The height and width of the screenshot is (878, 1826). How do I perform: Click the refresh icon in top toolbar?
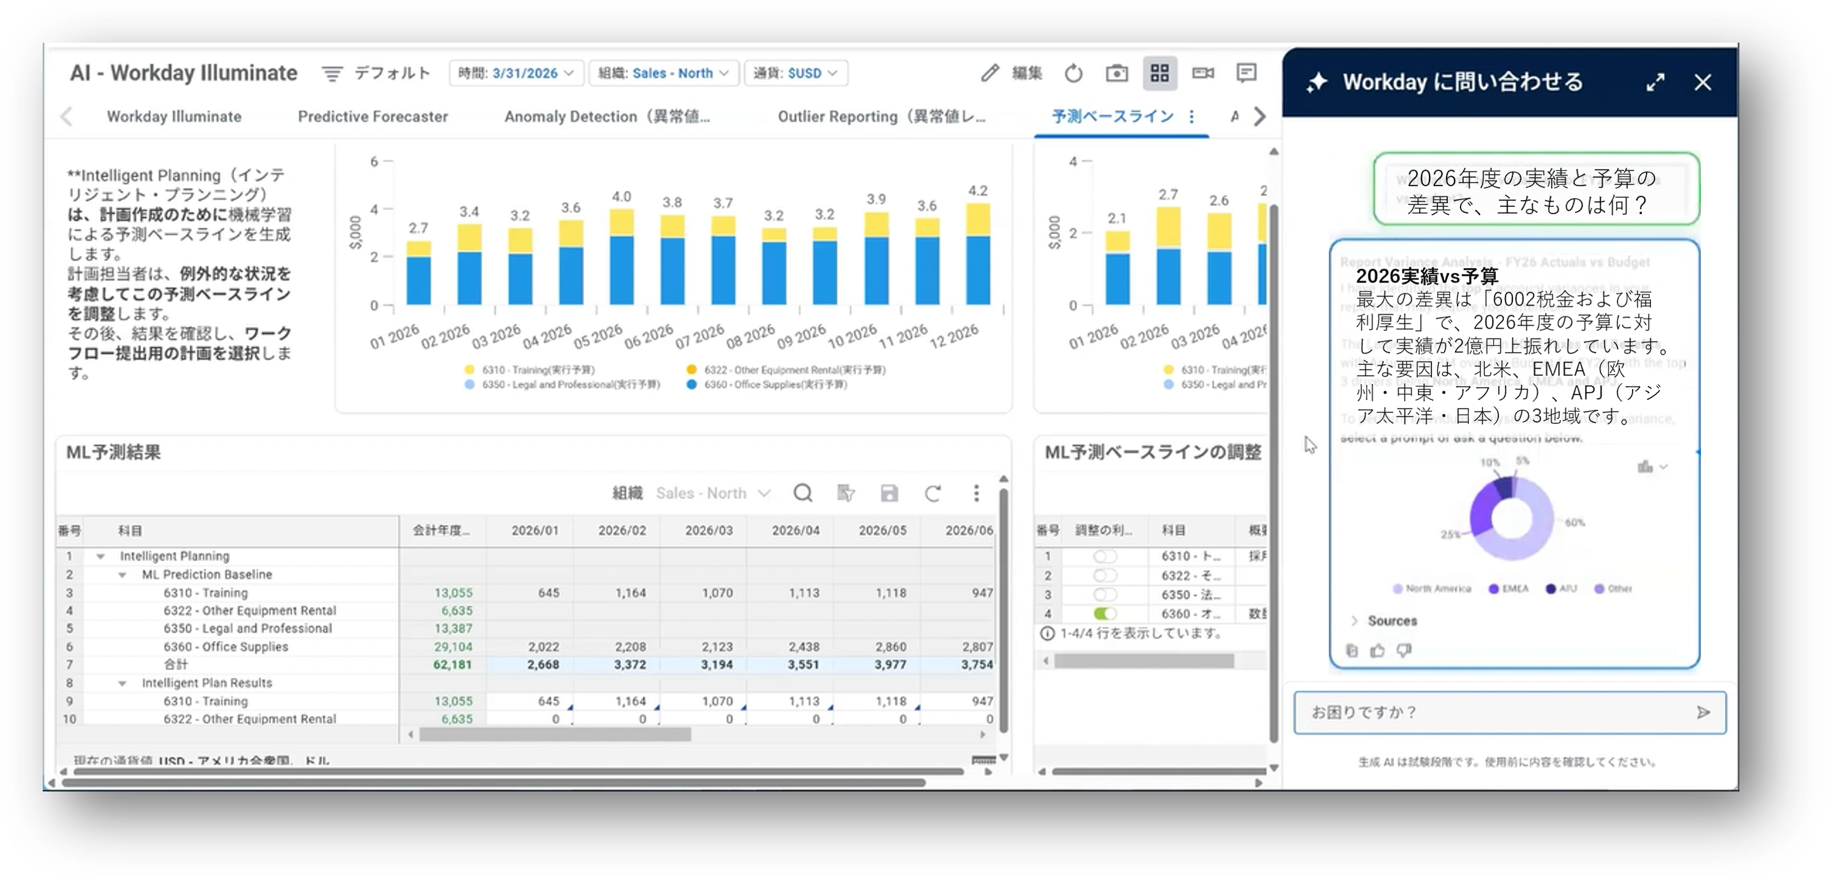click(x=1073, y=73)
